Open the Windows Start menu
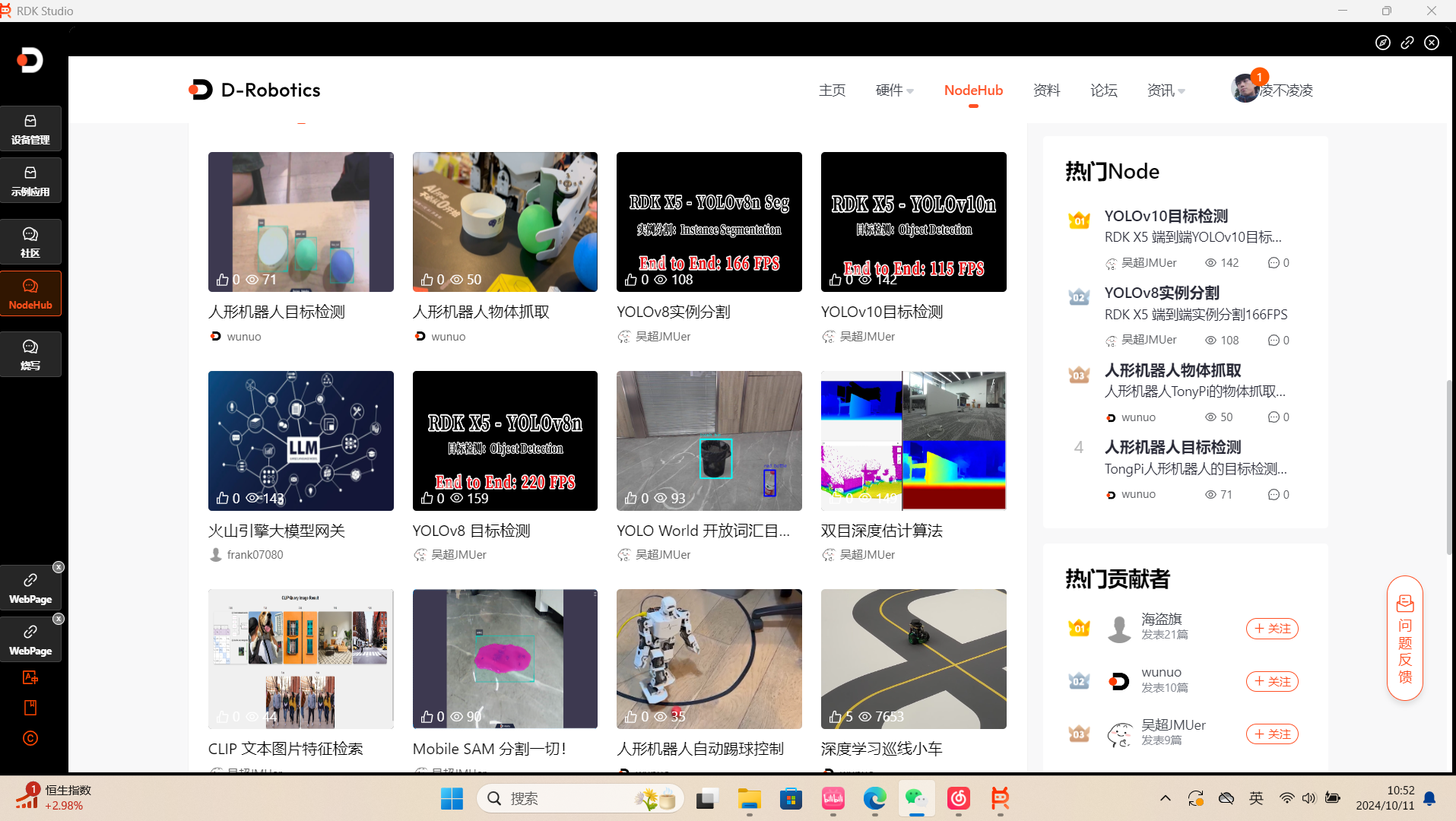 coord(452,798)
